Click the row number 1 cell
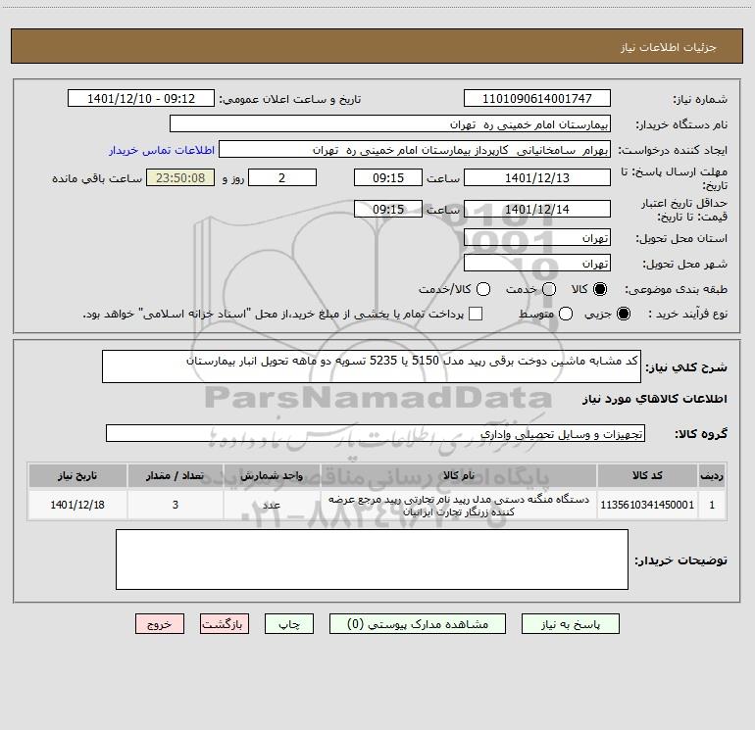The height and width of the screenshot is (730, 755). tap(712, 505)
